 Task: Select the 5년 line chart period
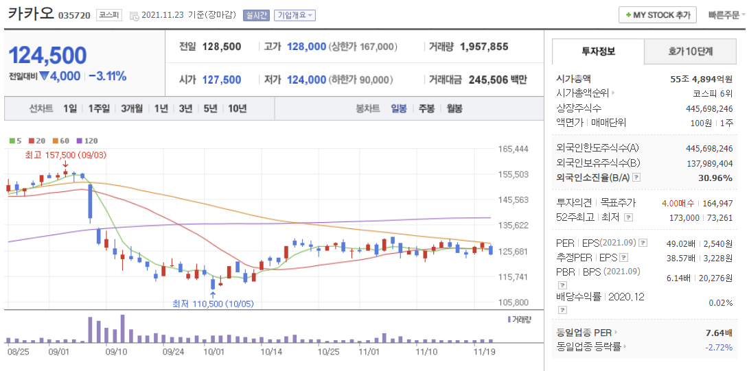pyautogui.click(x=210, y=109)
